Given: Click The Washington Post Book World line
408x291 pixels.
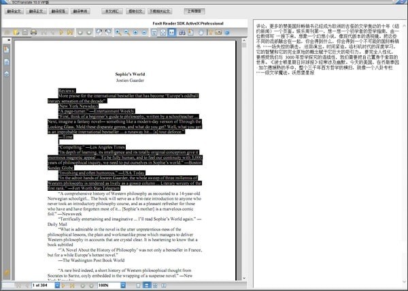Looking at the screenshot, I should [x=91, y=260].
